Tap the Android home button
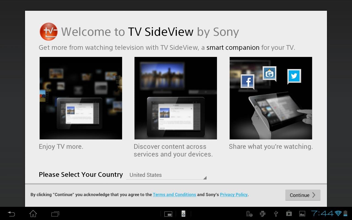Image resolution: width=352 pixels, height=220 pixels. (33, 214)
